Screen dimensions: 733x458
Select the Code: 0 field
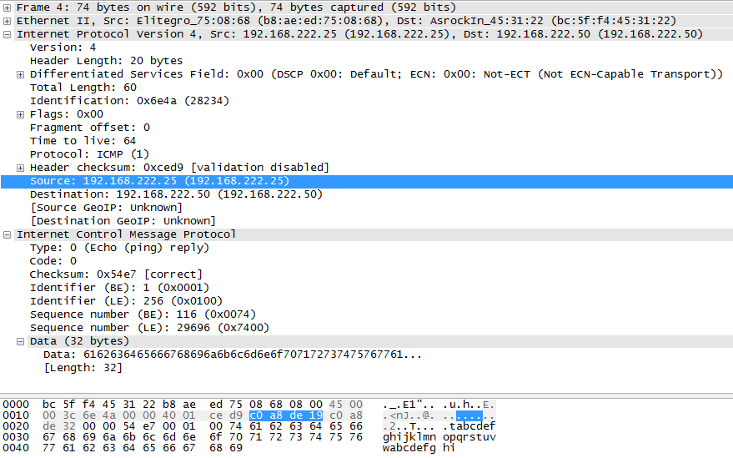(x=53, y=261)
